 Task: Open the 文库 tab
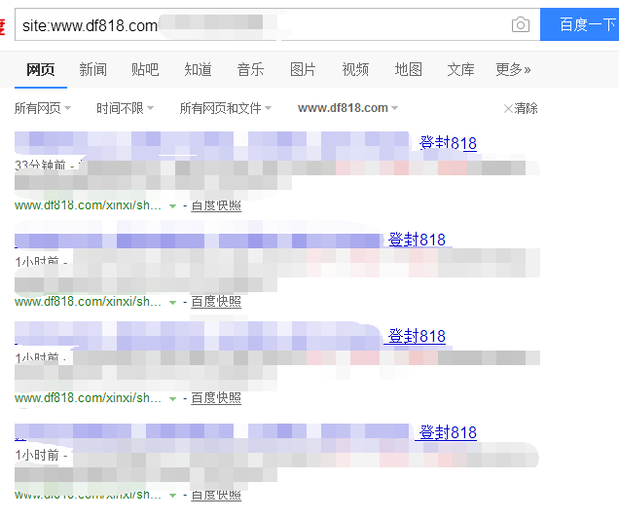pyautogui.click(x=460, y=69)
